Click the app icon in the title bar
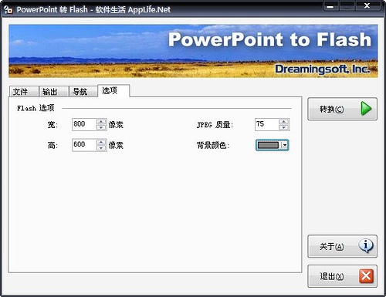386x297 pixels. click(8, 9)
